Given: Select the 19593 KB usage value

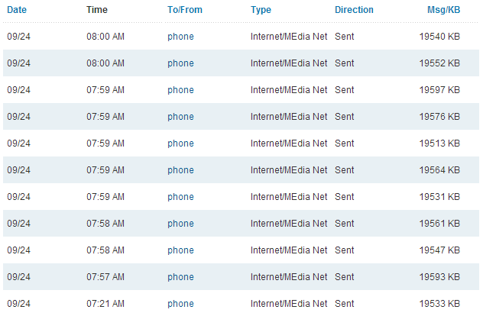Looking at the screenshot, I should click(x=439, y=277).
